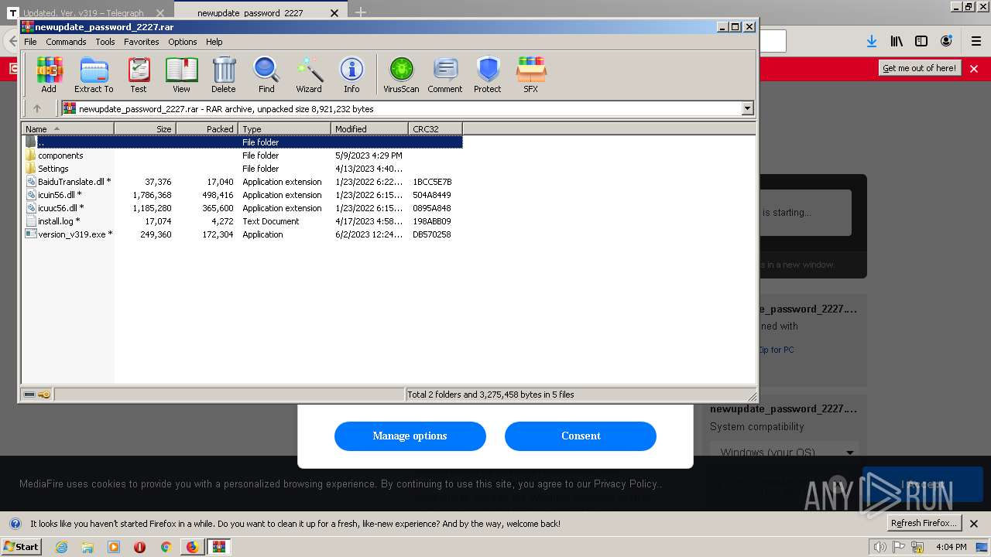The width and height of the screenshot is (991, 557).
Task: Open the Tools menu
Action: click(105, 42)
